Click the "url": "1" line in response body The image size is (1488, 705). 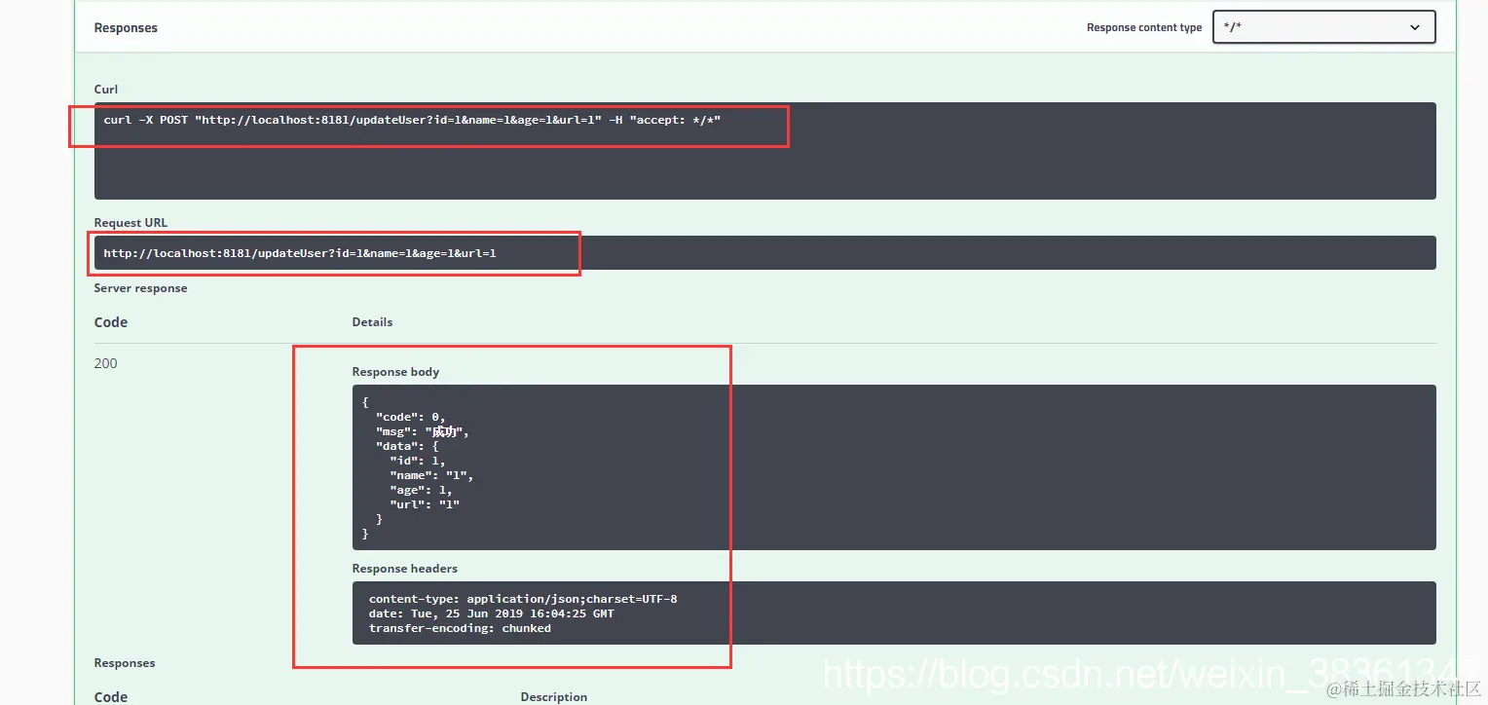(x=425, y=504)
